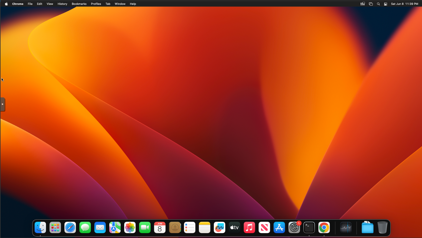The width and height of the screenshot is (422, 238).
Task: Open Calendar showing Jun 8
Action: (160, 227)
